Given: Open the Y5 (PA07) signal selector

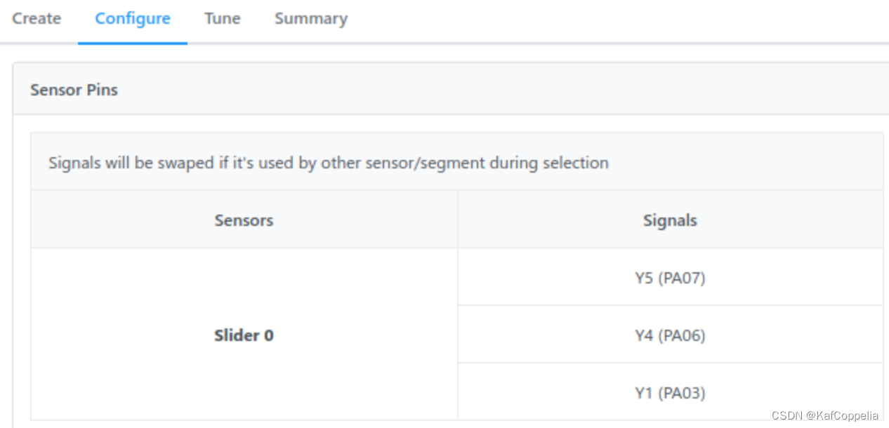Looking at the screenshot, I should pyautogui.click(x=670, y=278).
